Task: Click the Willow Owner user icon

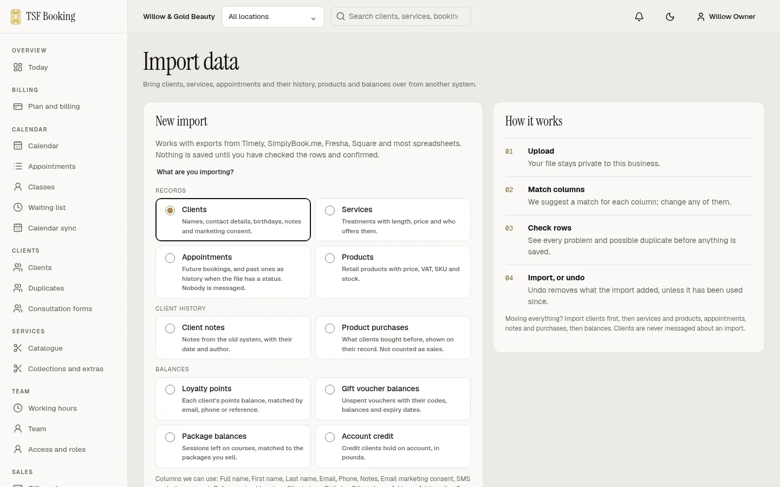Action: tap(701, 17)
